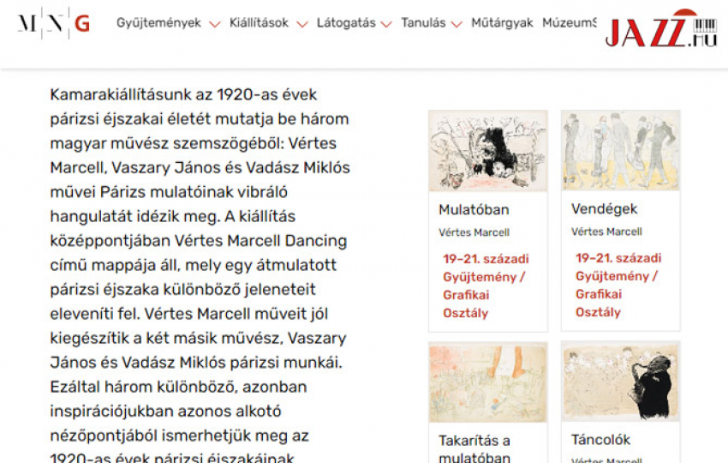Screen dimensions: 728x463
Task: Click the paragraph starting with Kamarakiállításunk
Action: [200, 274]
